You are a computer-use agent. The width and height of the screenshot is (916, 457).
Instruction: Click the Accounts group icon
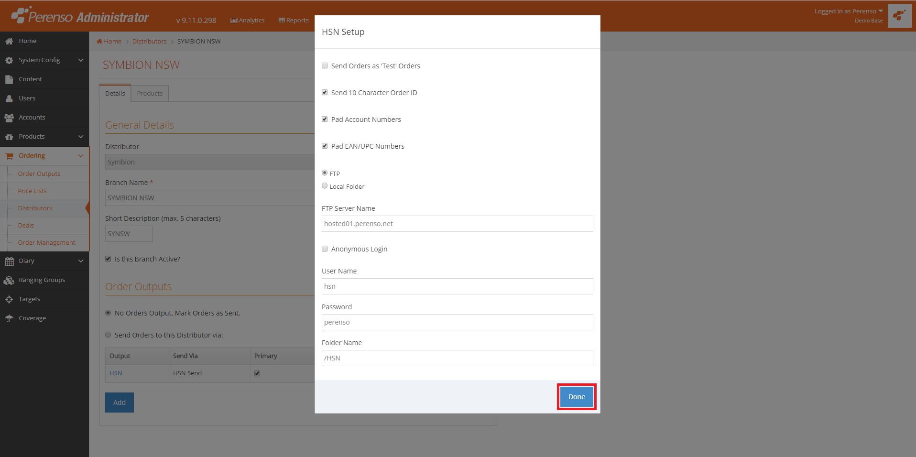[9, 118]
